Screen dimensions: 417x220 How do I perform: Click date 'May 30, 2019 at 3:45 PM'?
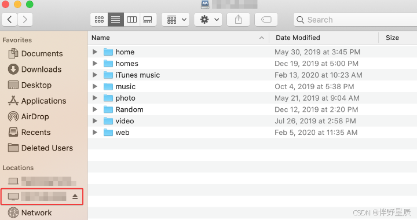click(x=317, y=52)
